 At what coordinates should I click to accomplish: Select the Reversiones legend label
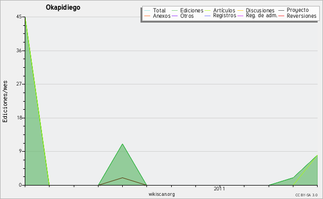(301, 16)
